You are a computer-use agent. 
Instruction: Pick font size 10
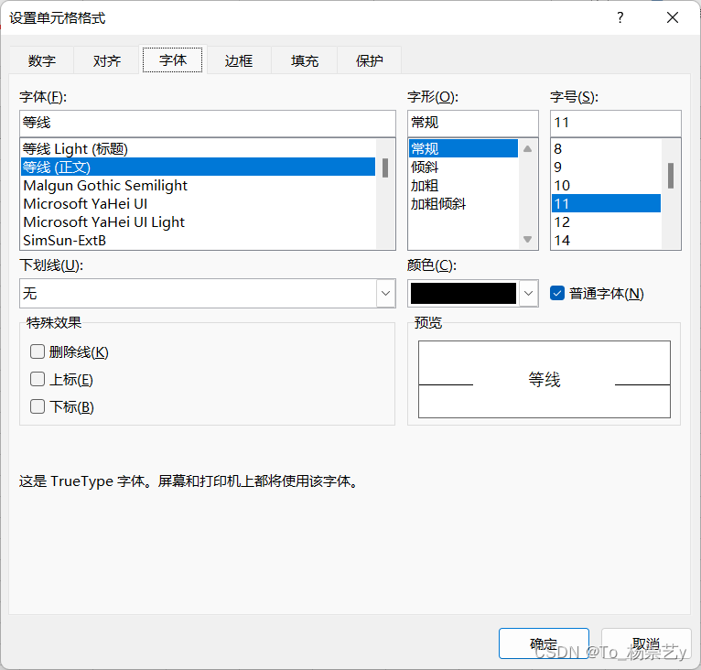click(606, 185)
